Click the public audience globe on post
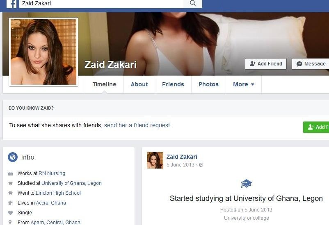The image size is (329, 225). point(201,165)
